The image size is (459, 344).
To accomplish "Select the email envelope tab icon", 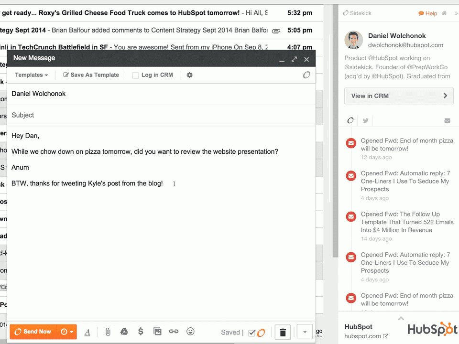I will click(x=447, y=120).
